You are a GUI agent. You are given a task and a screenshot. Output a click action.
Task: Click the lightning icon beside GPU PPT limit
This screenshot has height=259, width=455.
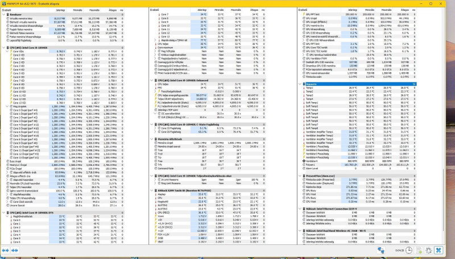click(304, 15)
